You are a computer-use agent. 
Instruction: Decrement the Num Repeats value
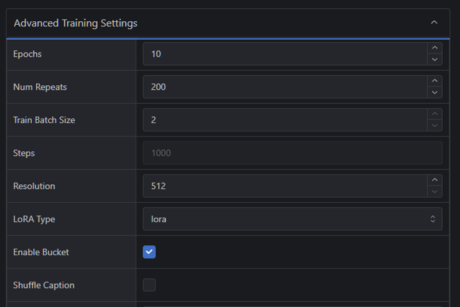tap(435, 93)
